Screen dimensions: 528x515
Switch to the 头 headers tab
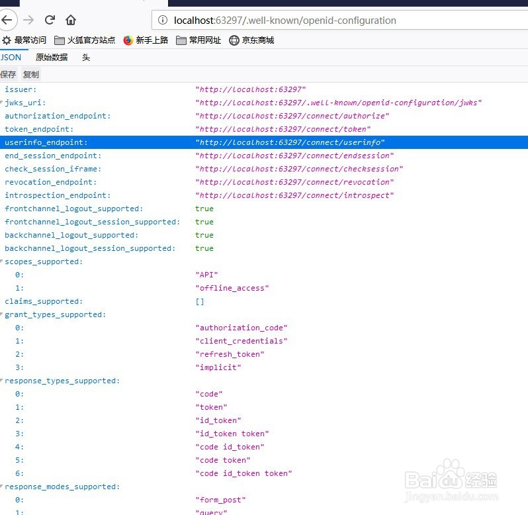click(x=86, y=58)
